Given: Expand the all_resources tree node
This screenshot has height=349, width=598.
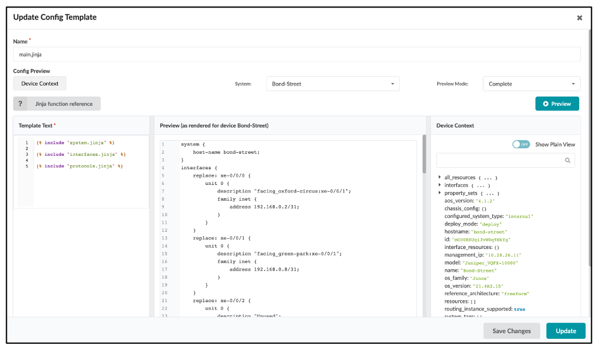Looking at the screenshot, I should [x=440, y=177].
